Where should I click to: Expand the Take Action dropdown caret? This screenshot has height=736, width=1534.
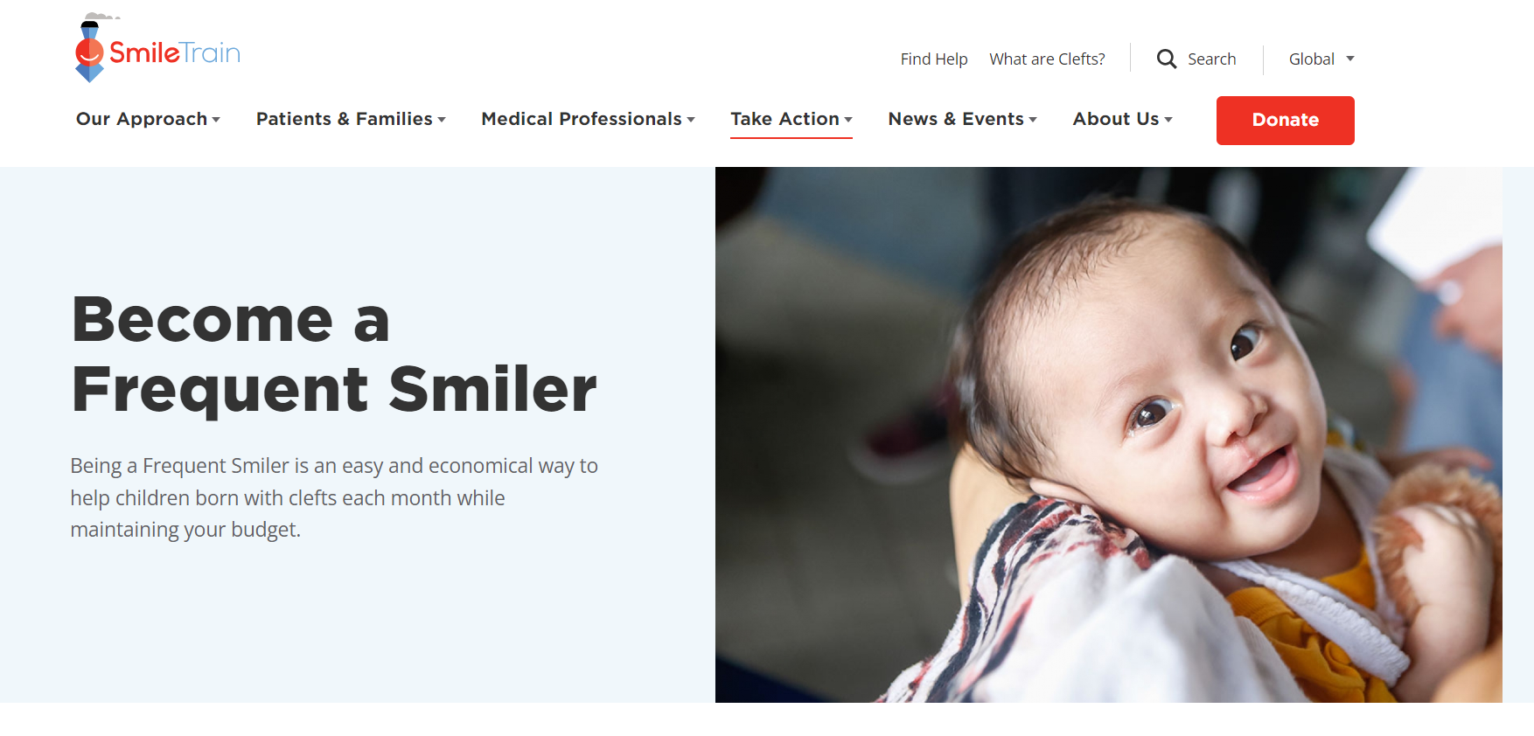[848, 120]
